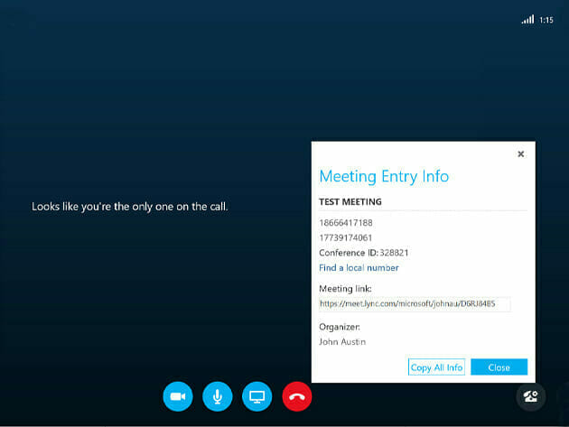Turn on the video camera button
This screenshot has width=569, height=427.
pyautogui.click(x=178, y=396)
